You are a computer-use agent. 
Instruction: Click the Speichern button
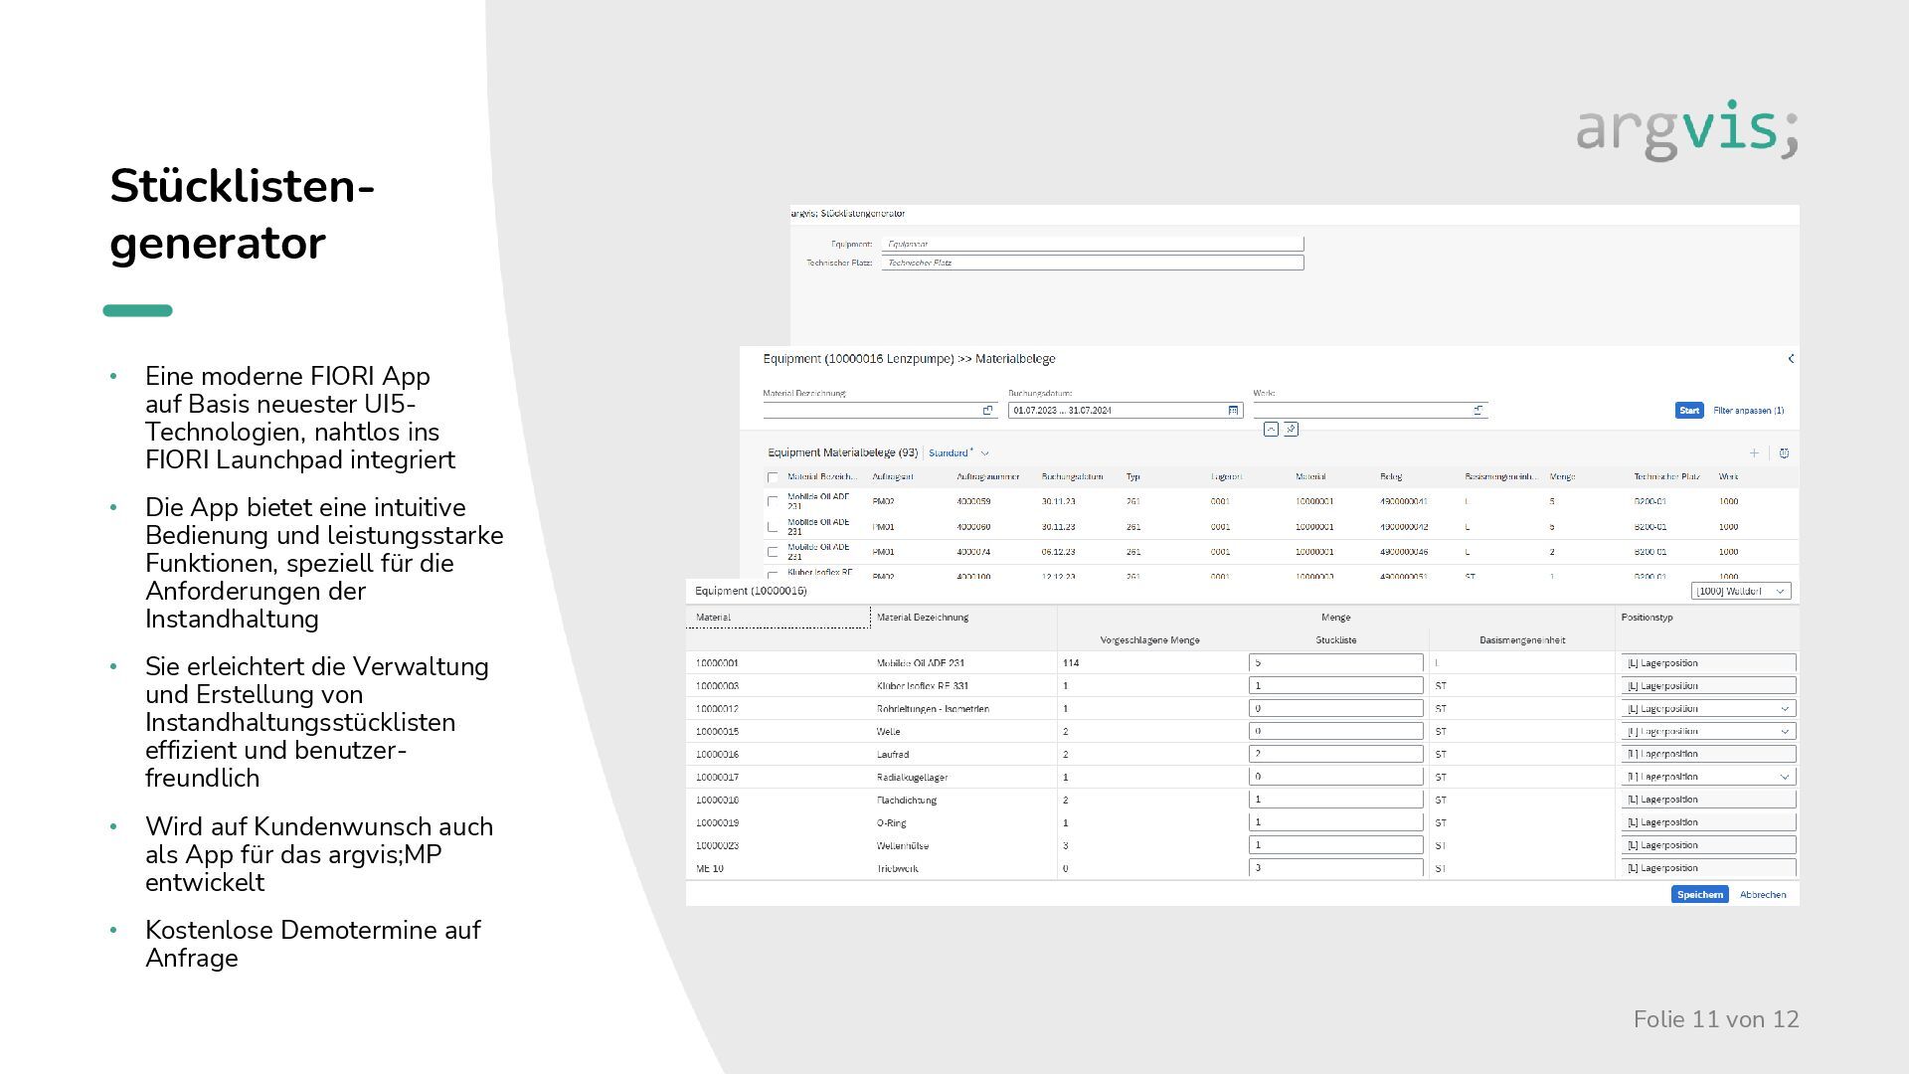(x=1700, y=895)
